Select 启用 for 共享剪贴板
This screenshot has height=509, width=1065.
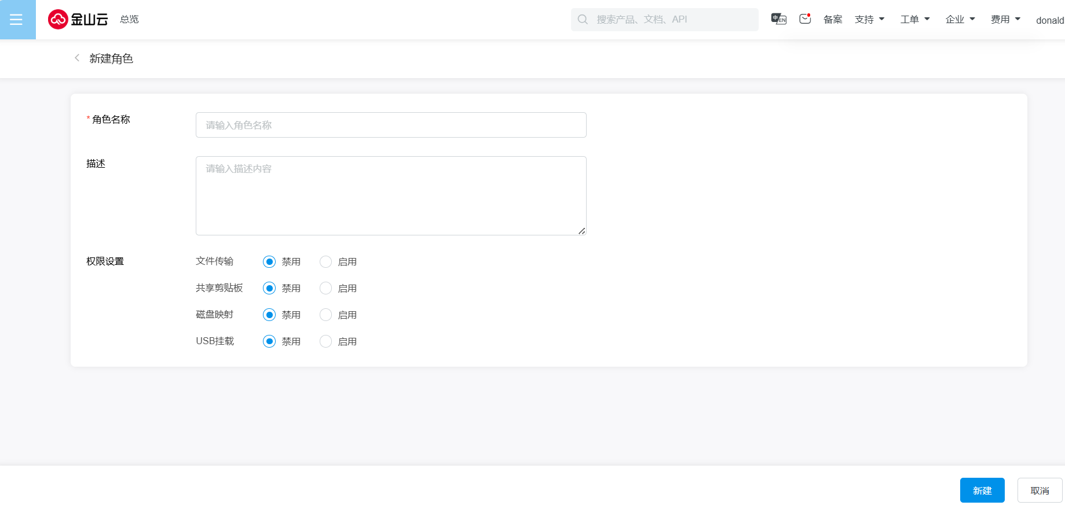tap(326, 289)
